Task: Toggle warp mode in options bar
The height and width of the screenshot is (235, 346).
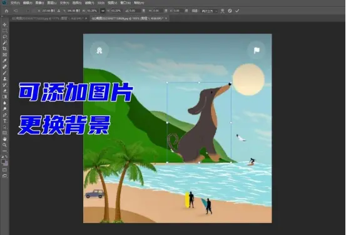Action: 223,11
